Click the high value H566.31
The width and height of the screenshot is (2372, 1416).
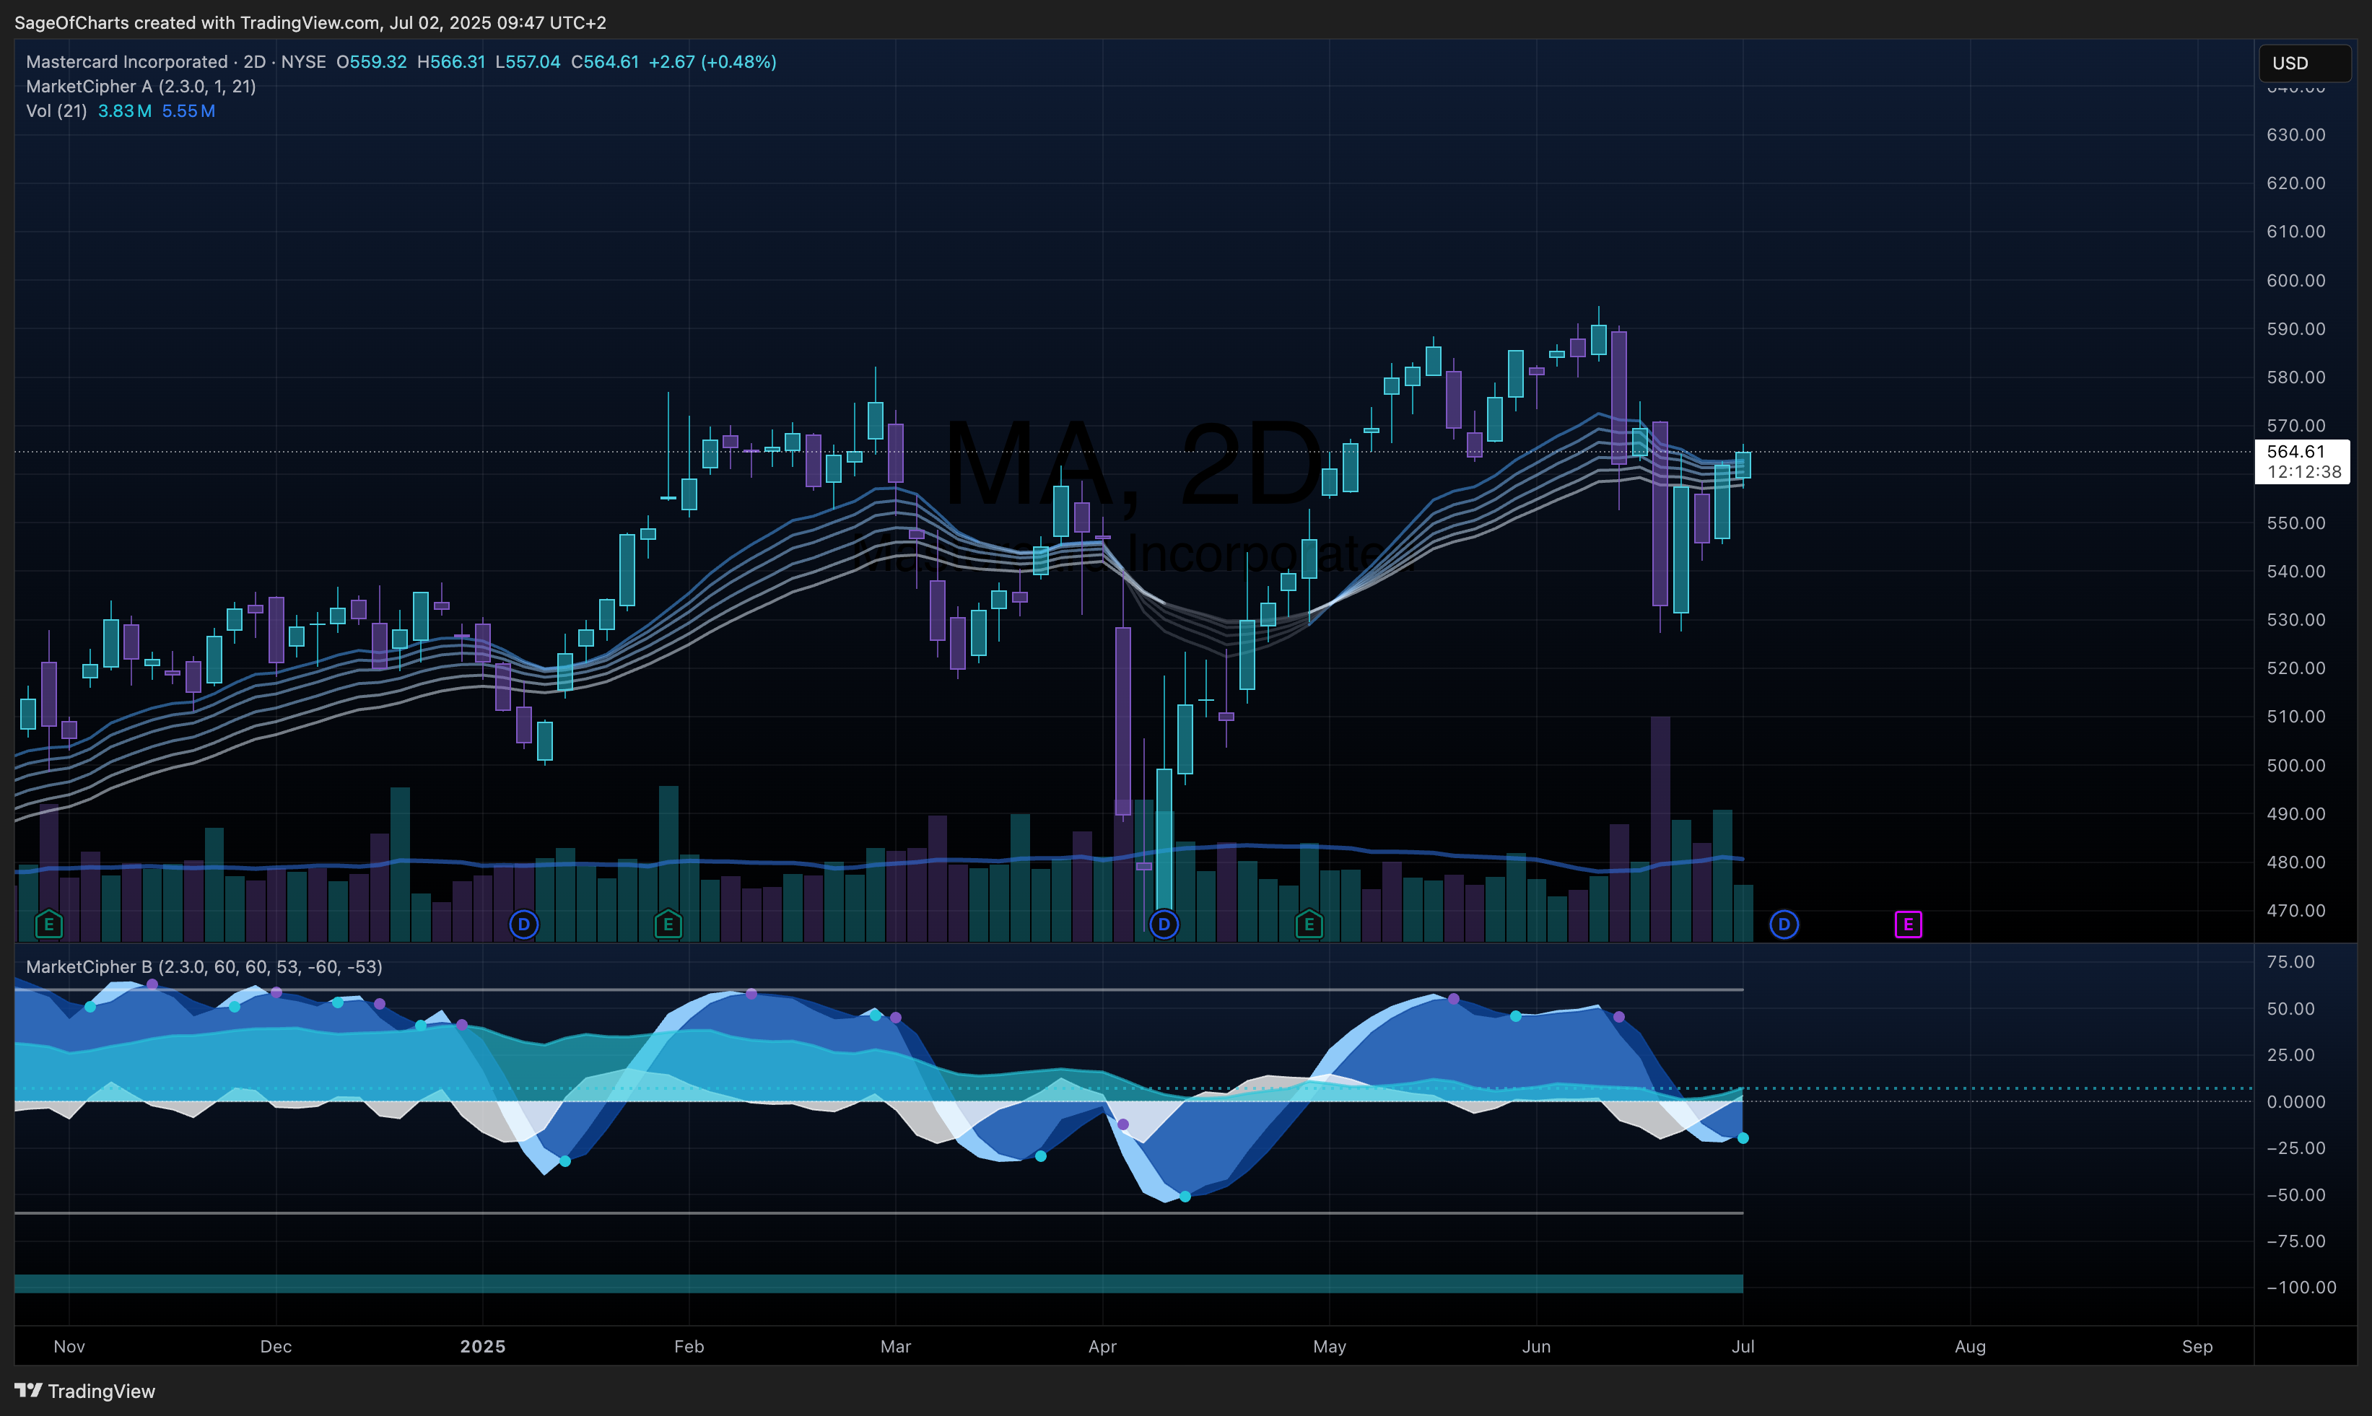(451, 62)
